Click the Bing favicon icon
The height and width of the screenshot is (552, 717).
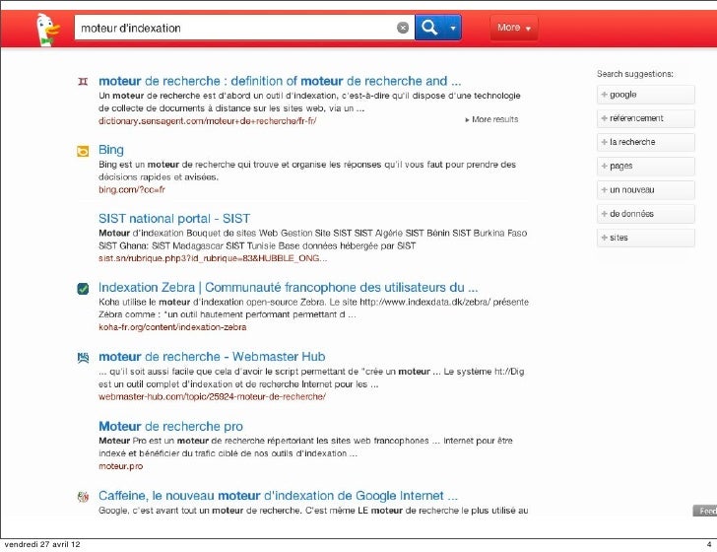(x=83, y=151)
